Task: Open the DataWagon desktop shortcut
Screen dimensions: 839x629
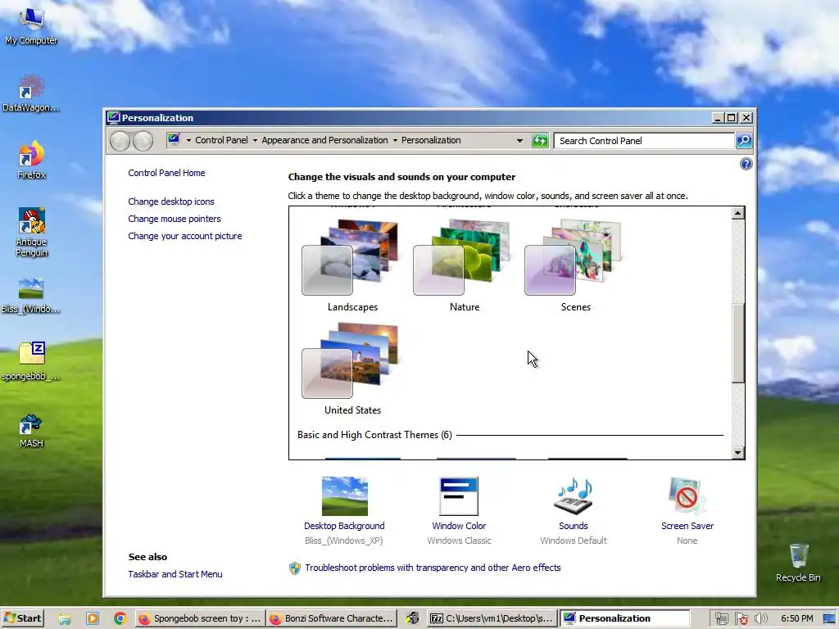Action: [x=31, y=93]
